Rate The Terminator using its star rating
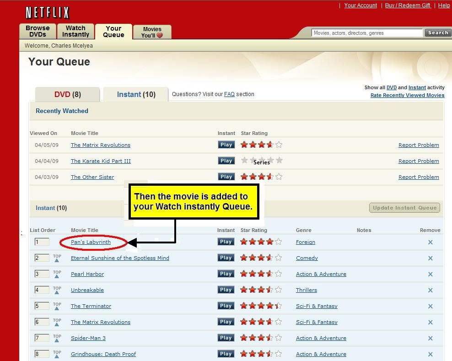 [261, 306]
